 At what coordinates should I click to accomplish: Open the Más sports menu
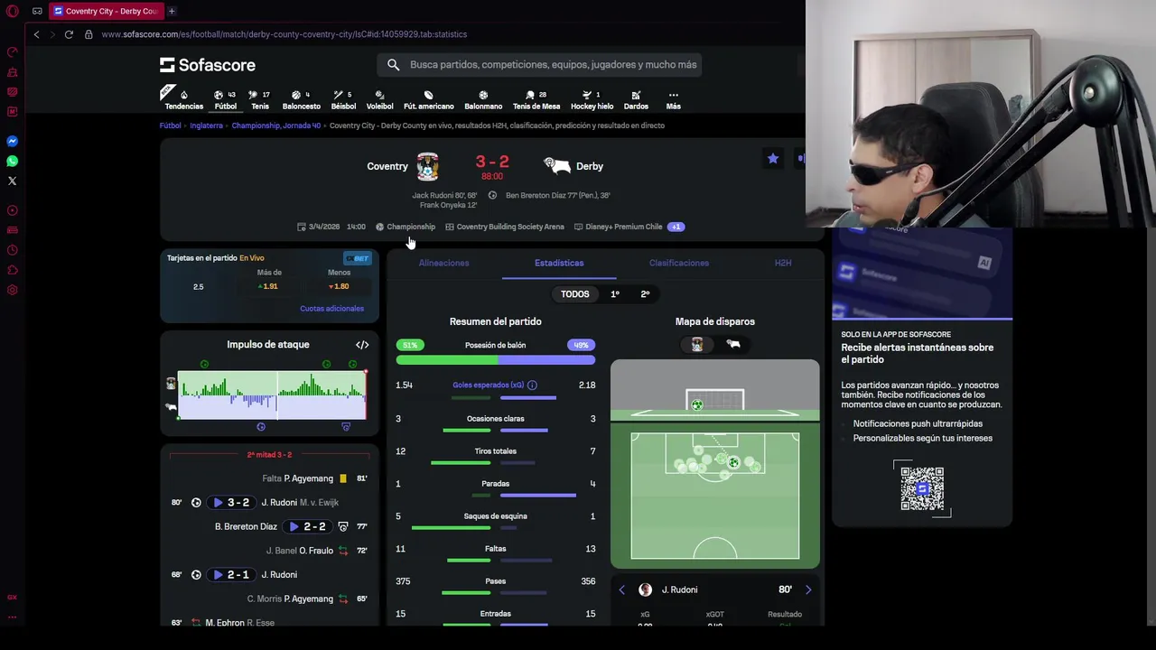point(673,99)
